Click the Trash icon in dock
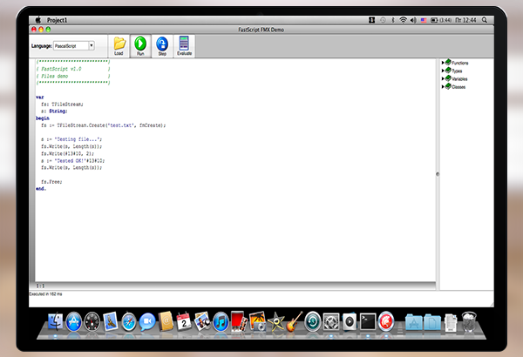The image size is (523, 357). pos(468,323)
